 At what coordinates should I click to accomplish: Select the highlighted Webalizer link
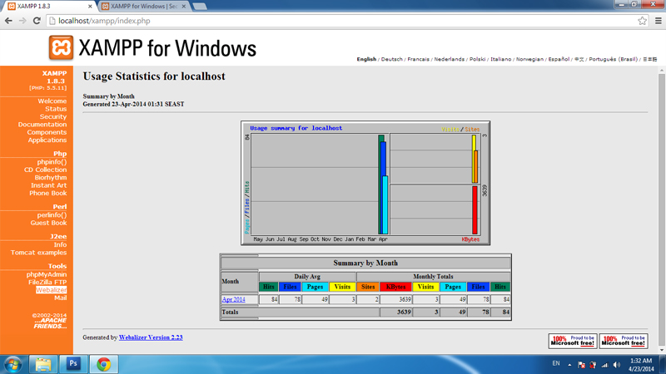52,290
